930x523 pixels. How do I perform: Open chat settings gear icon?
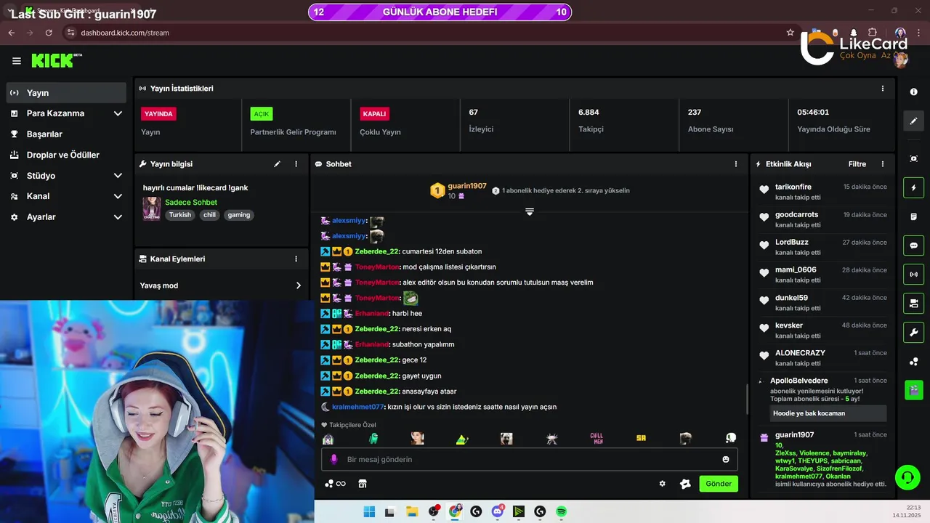click(x=662, y=484)
